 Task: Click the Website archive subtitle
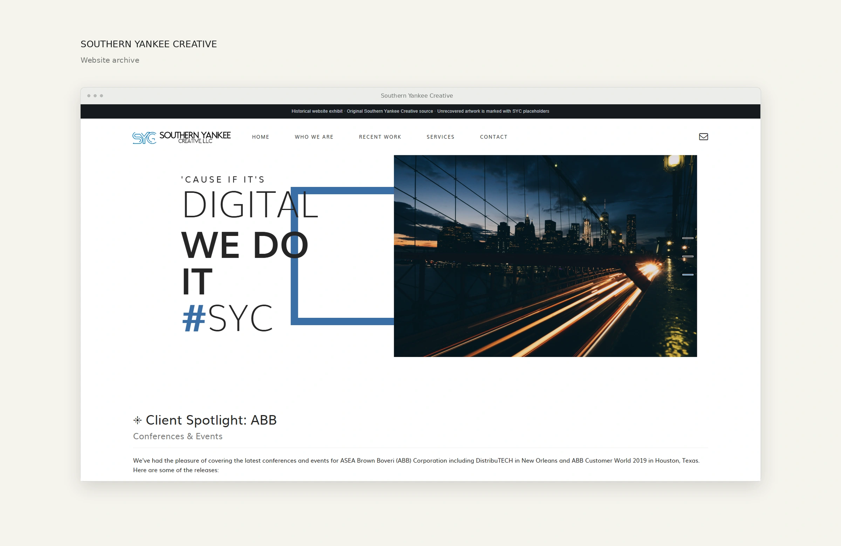pos(110,60)
